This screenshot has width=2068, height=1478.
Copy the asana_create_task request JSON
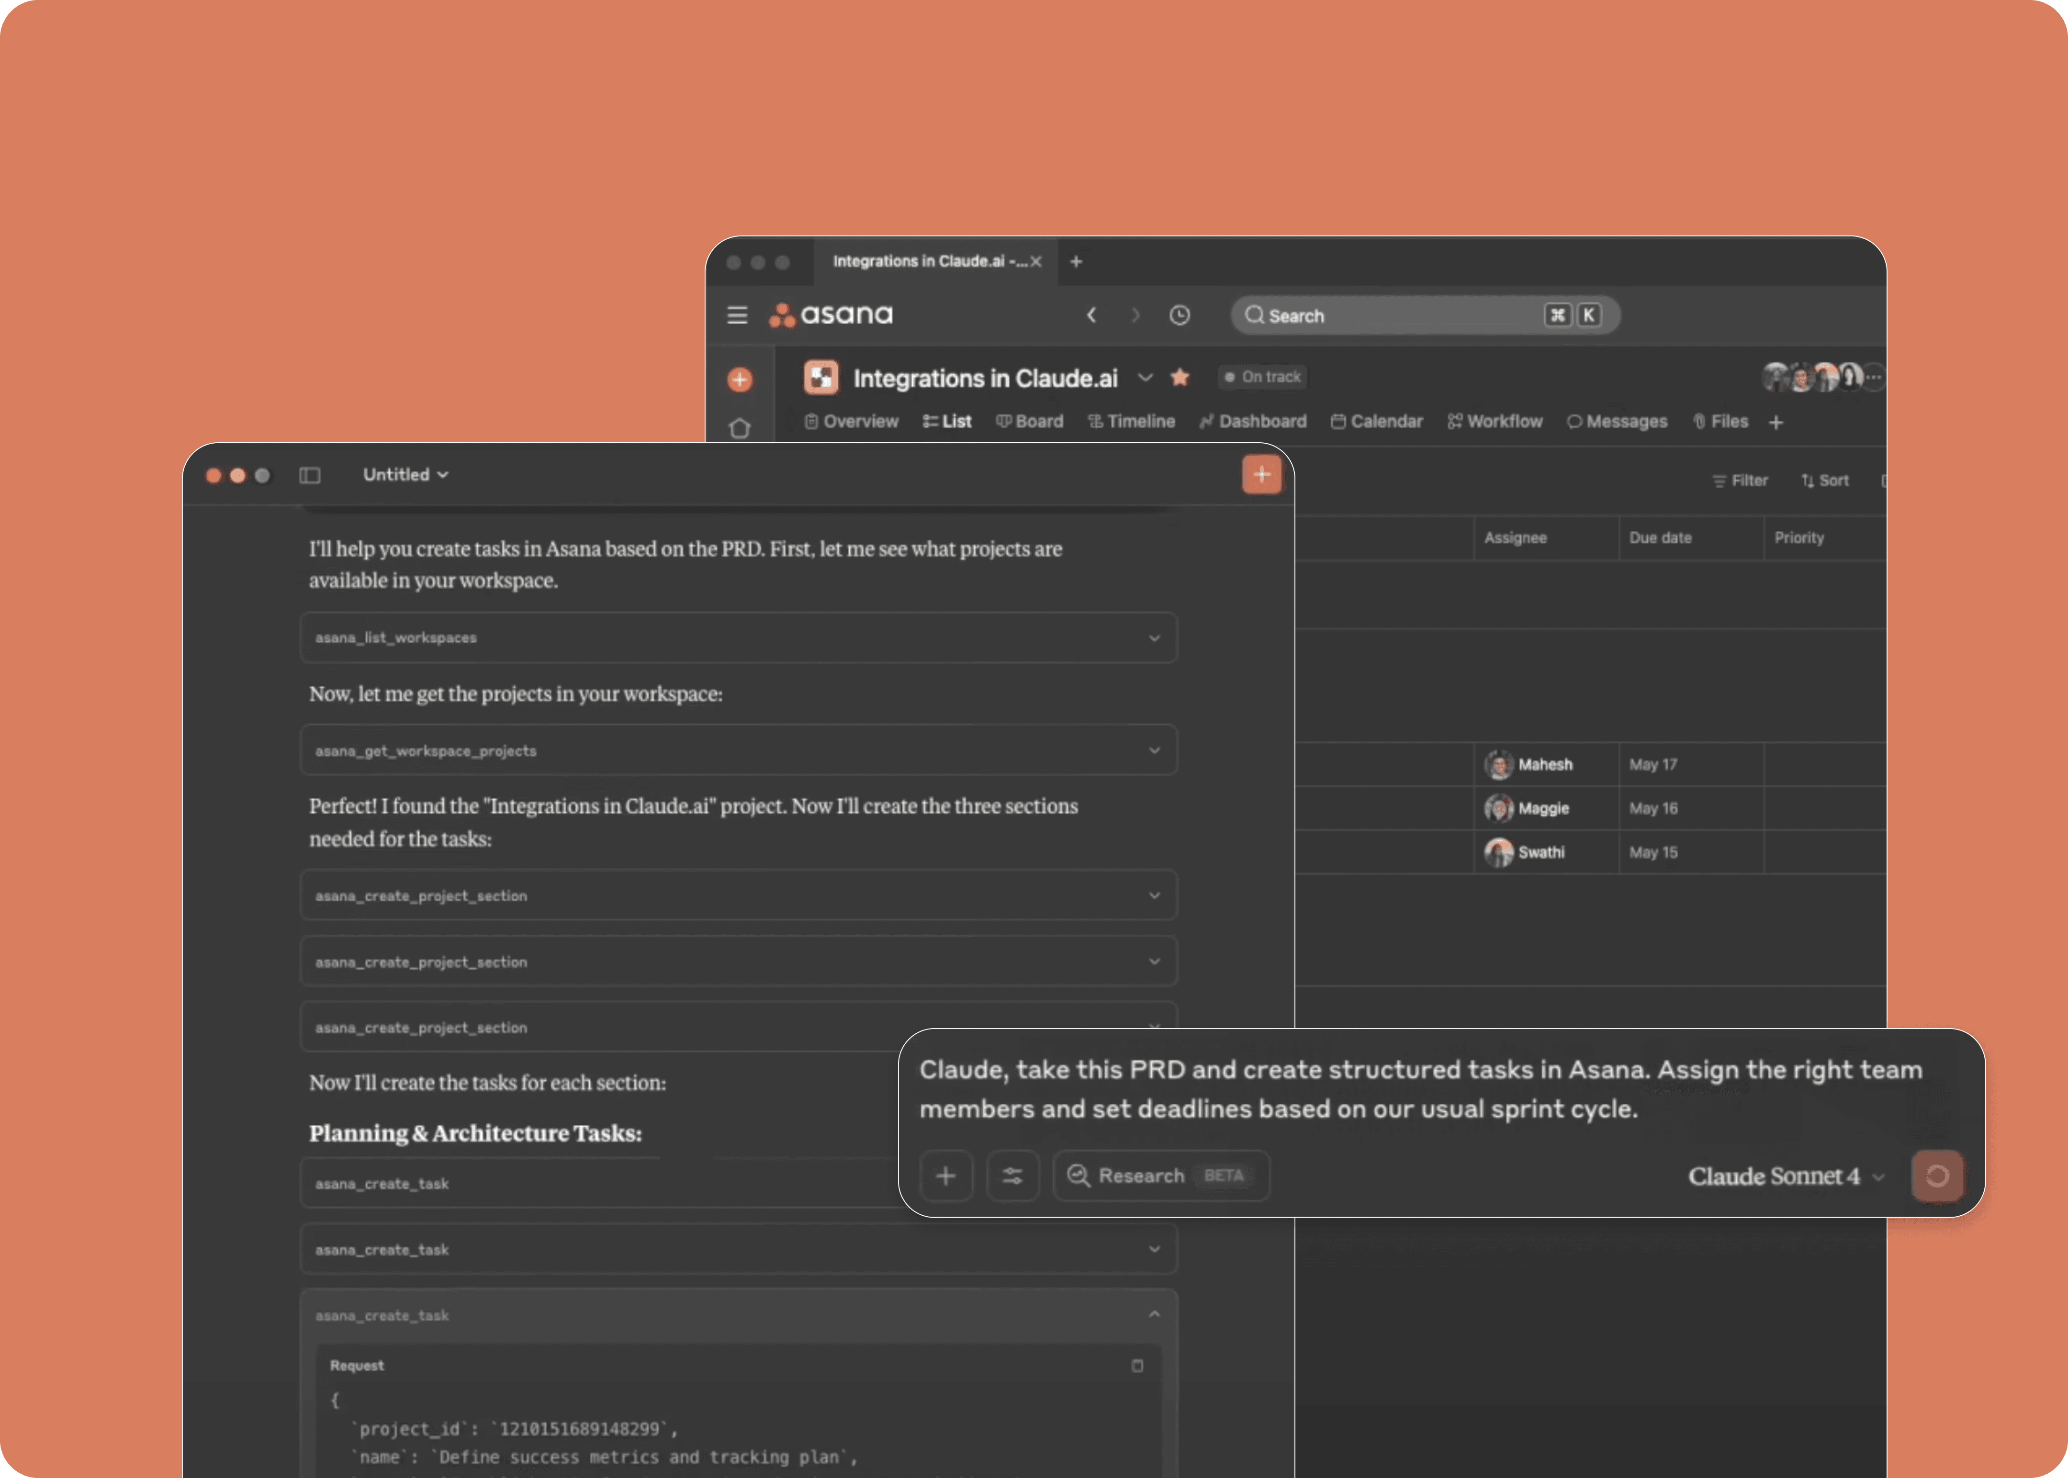coord(1138,1365)
